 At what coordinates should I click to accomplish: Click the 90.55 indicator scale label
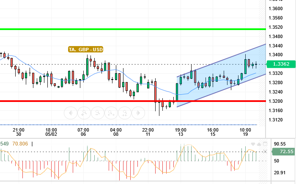(x=280, y=144)
